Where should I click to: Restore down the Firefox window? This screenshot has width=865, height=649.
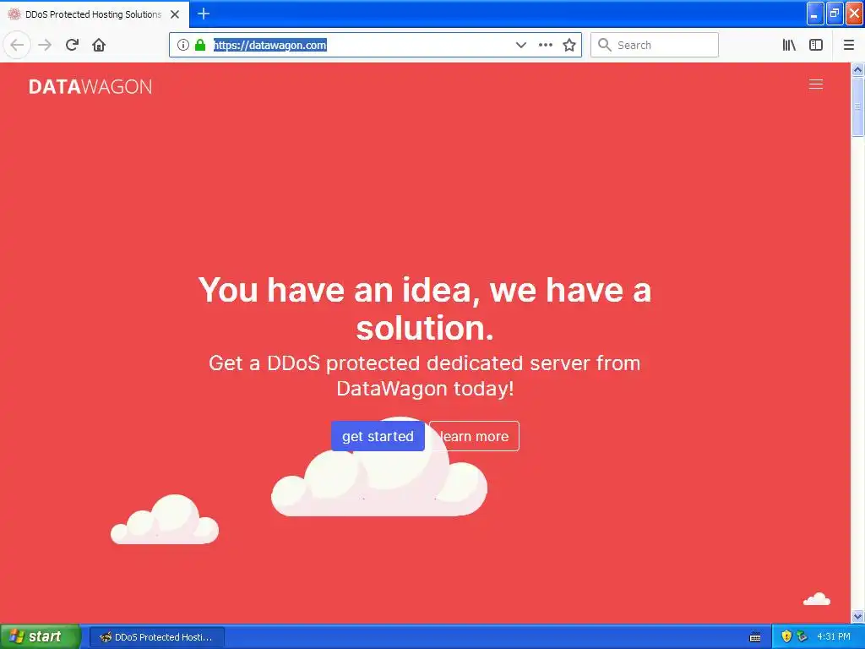click(835, 14)
